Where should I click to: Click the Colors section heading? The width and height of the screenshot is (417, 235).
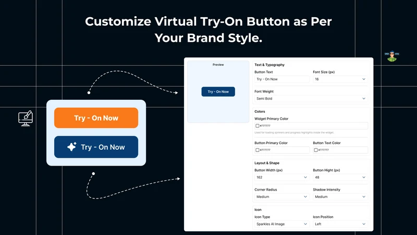click(260, 112)
